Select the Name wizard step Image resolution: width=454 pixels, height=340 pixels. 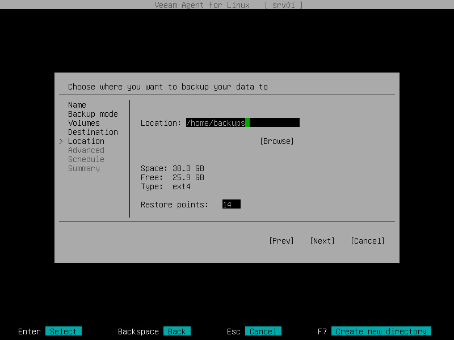[x=77, y=105]
